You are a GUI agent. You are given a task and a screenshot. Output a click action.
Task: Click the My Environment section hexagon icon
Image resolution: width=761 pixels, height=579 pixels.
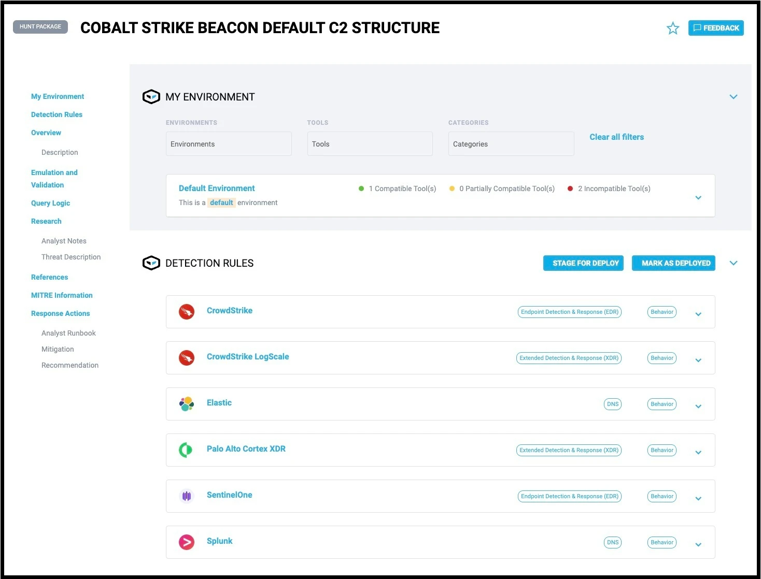point(151,97)
